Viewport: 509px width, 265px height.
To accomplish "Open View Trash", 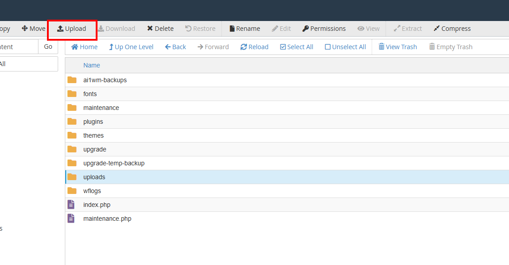I will (398, 47).
